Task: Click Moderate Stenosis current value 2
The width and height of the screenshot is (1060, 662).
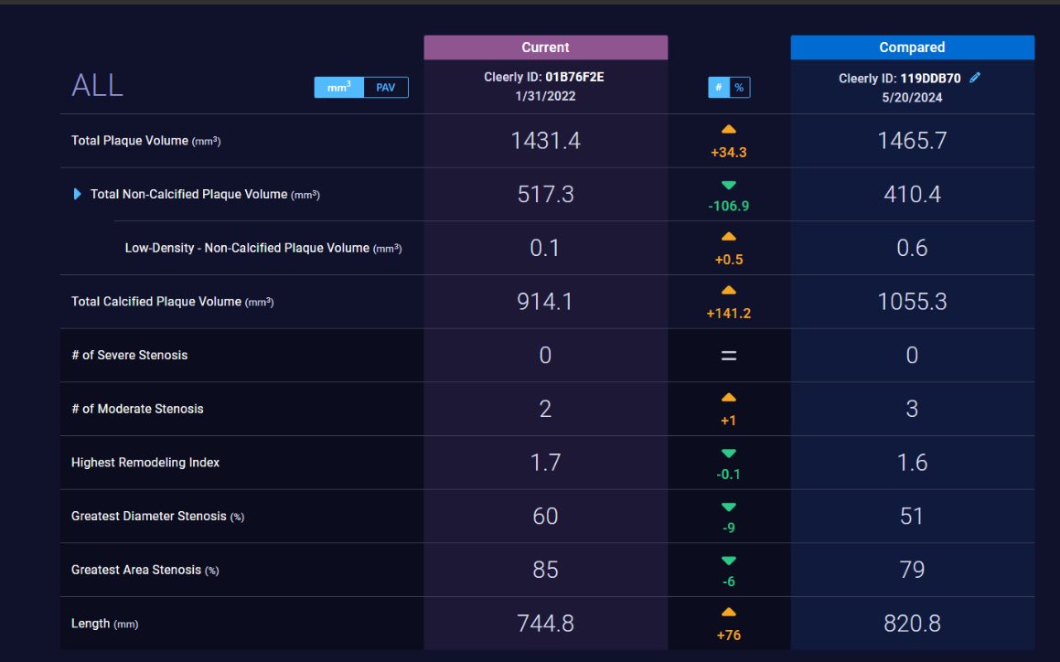Action: [x=546, y=409]
